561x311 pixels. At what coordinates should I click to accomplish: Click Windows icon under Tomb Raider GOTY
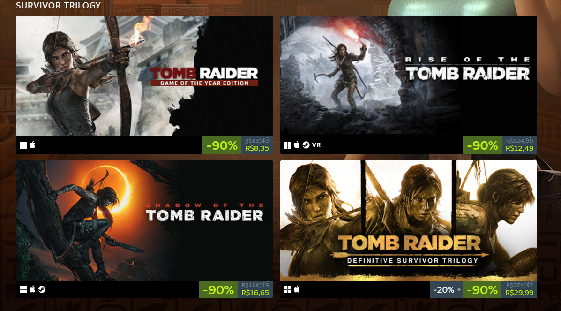[x=23, y=145]
